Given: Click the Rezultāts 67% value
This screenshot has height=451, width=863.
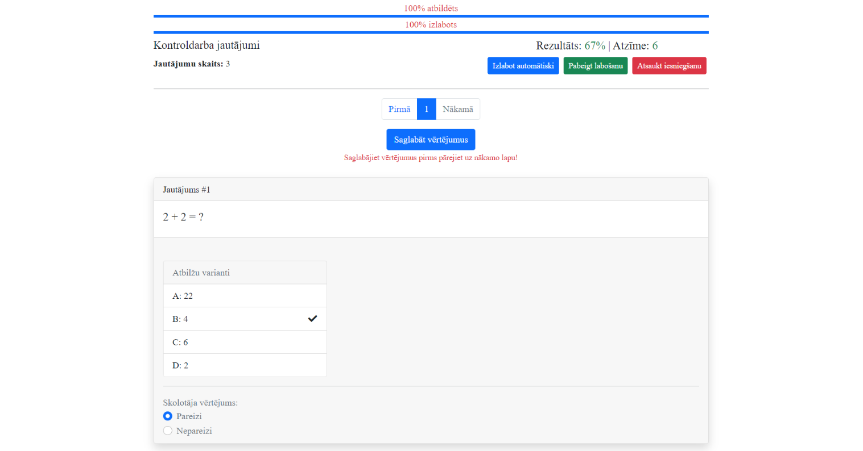Looking at the screenshot, I should point(594,46).
